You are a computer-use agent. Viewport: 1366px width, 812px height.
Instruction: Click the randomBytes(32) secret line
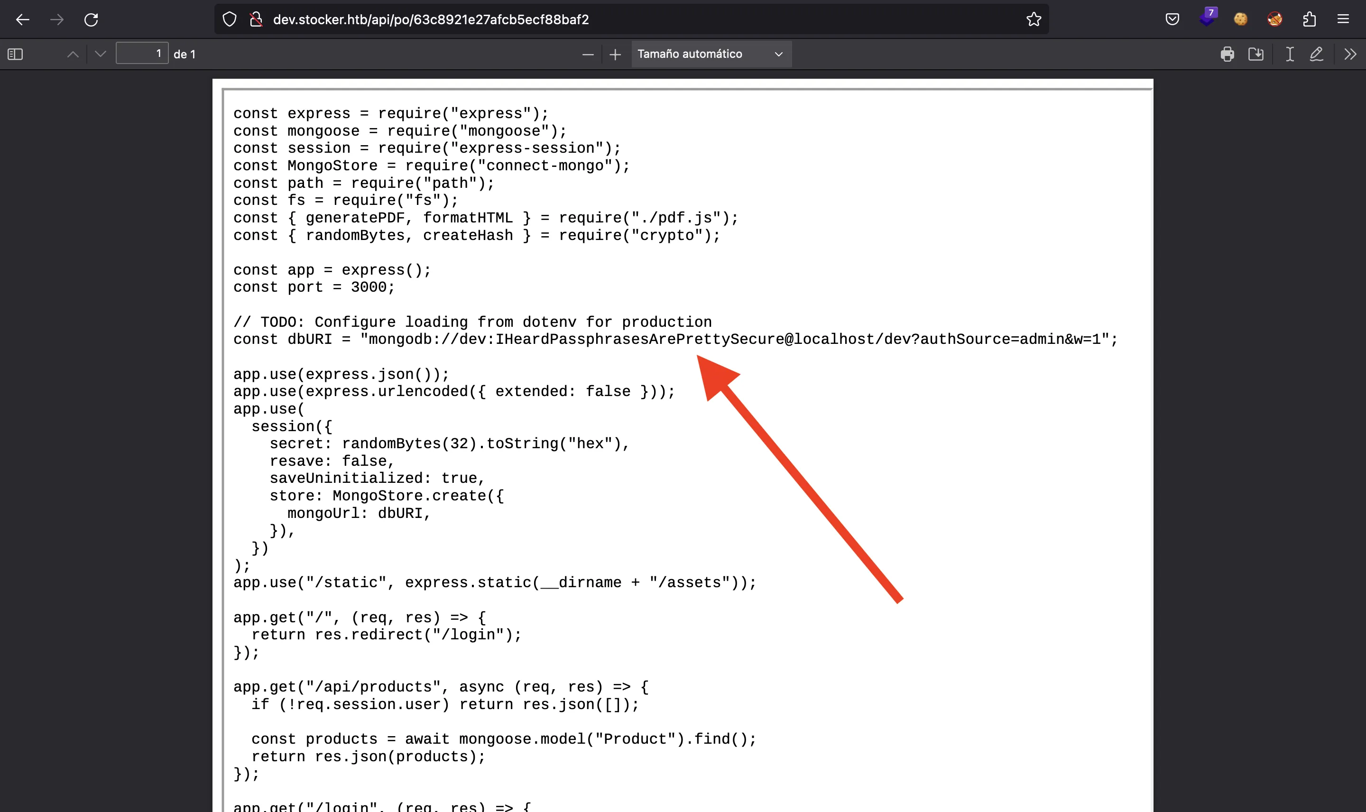coord(450,444)
